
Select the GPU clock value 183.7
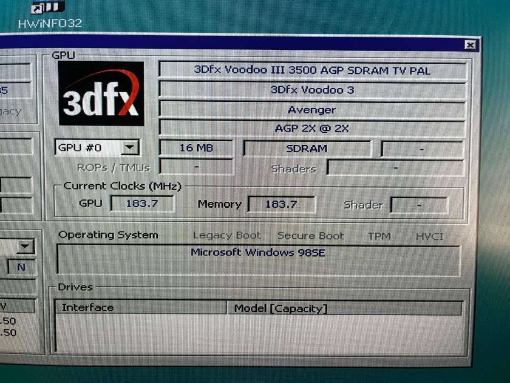(142, 203)
